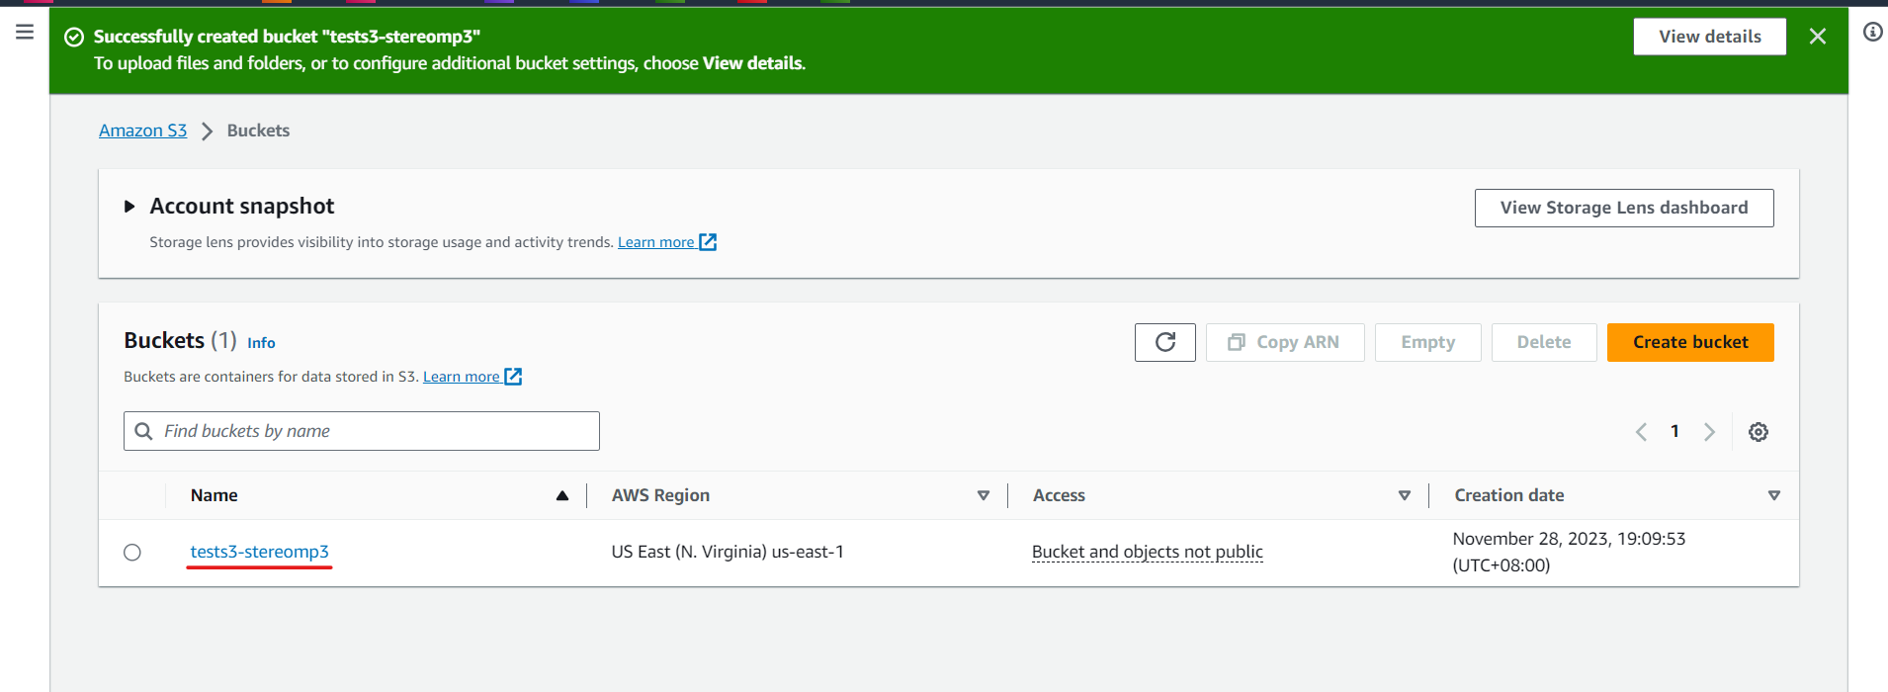Open table preferences gear icon

pos(1758,432)
